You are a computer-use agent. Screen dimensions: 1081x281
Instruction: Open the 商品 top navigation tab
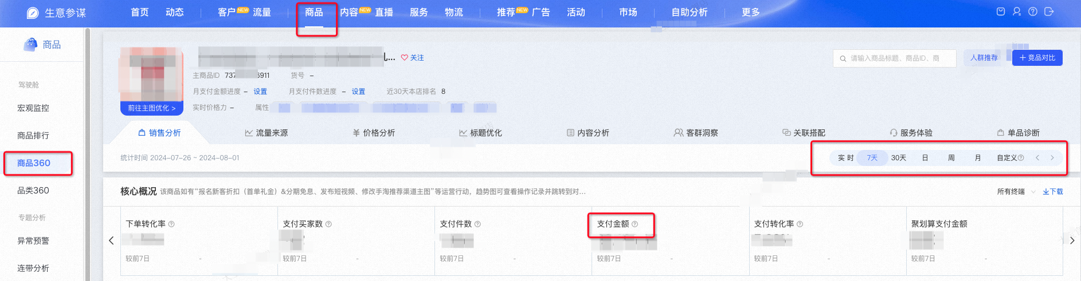tap(314, 12)
